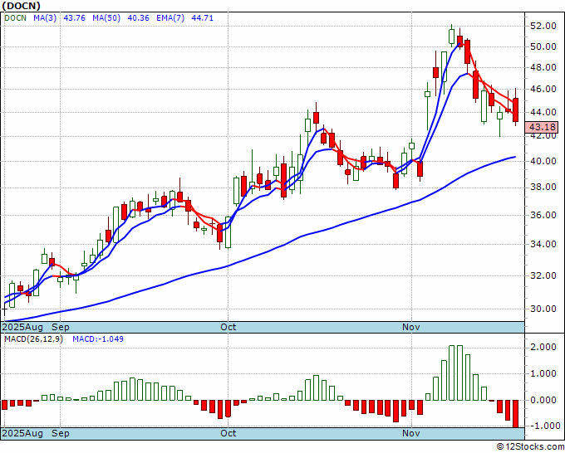Viewport: 565px width, 453px height.
Task: Click Sep on the price chart axis
Action: click(x=61, y=328)
